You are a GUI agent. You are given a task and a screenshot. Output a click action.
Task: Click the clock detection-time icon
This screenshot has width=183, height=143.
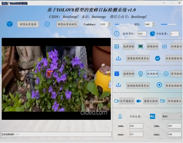tap(117, 34)
